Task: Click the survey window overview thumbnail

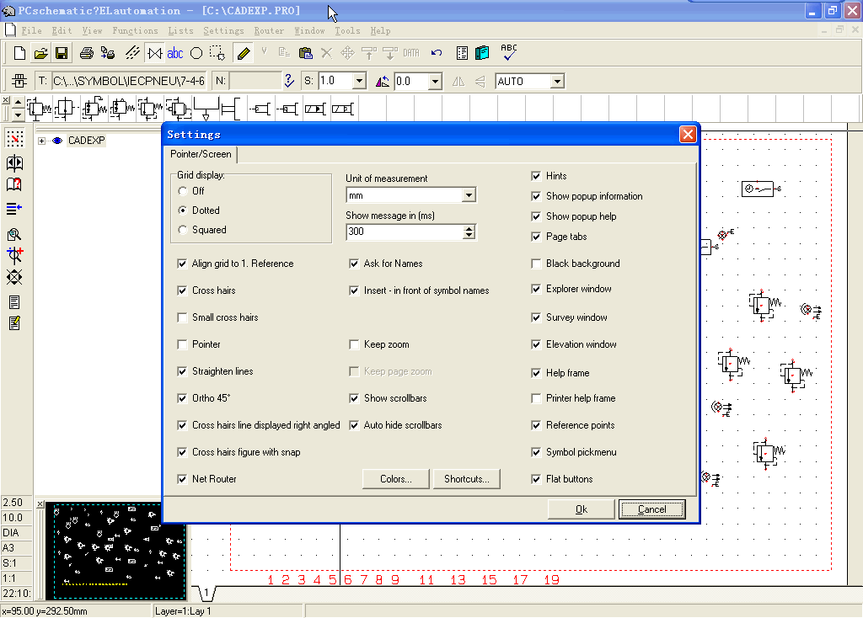Action: (115, 551)
